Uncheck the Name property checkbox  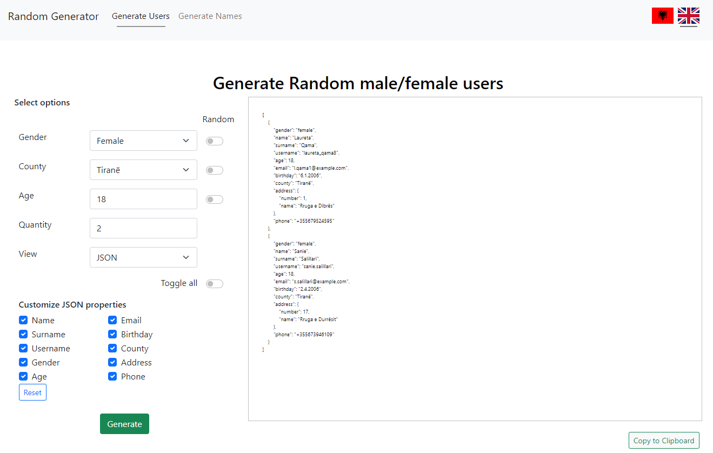coord(23,320)
